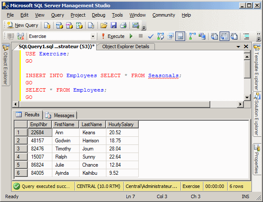The width and height of the screenshot is (263, 202).
Task: Click the editor scroll up arrow
Action: tap(247, 57)
